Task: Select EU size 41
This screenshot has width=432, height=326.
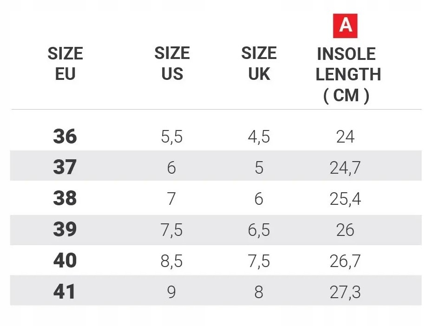Action: click(65, 292)
